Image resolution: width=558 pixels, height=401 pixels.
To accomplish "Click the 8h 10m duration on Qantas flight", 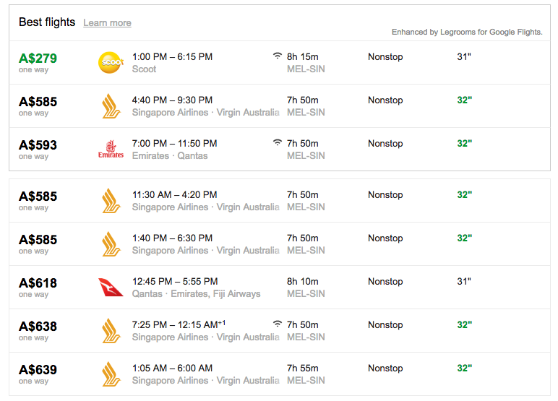I will [302, 282].
